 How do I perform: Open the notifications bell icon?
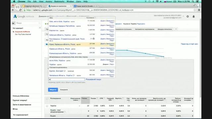pyautogui.click(x=193, y=17)
